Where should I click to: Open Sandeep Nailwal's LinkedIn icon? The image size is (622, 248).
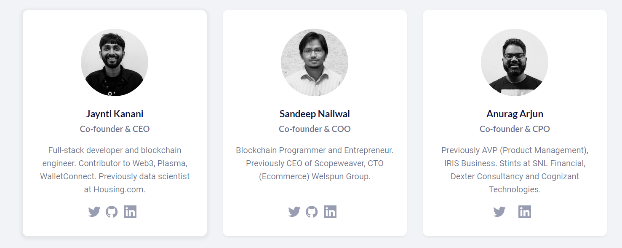tap(330, 212)
